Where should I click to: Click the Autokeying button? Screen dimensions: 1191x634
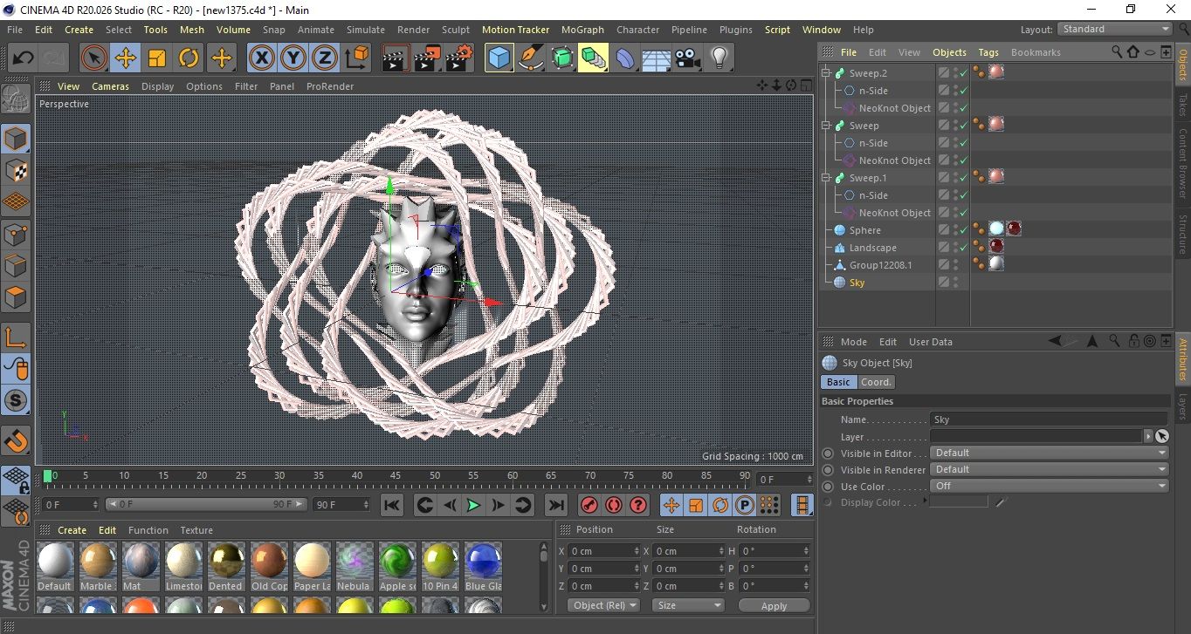[614, 505]
